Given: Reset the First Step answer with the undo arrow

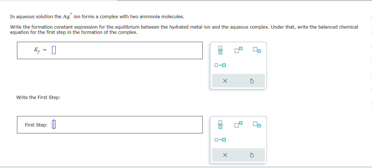Looking at the screenshot, I should pos(251,155).
